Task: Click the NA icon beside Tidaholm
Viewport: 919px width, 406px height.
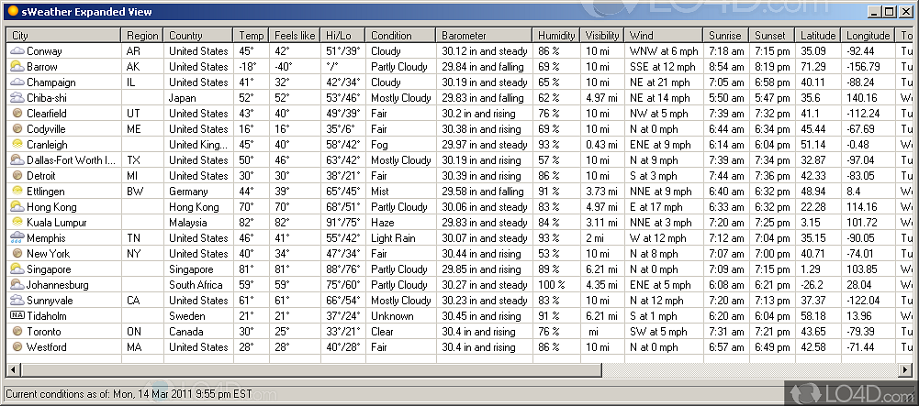Action: (17, 315)
